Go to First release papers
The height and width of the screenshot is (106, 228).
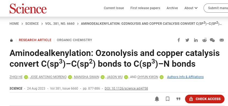145,8
